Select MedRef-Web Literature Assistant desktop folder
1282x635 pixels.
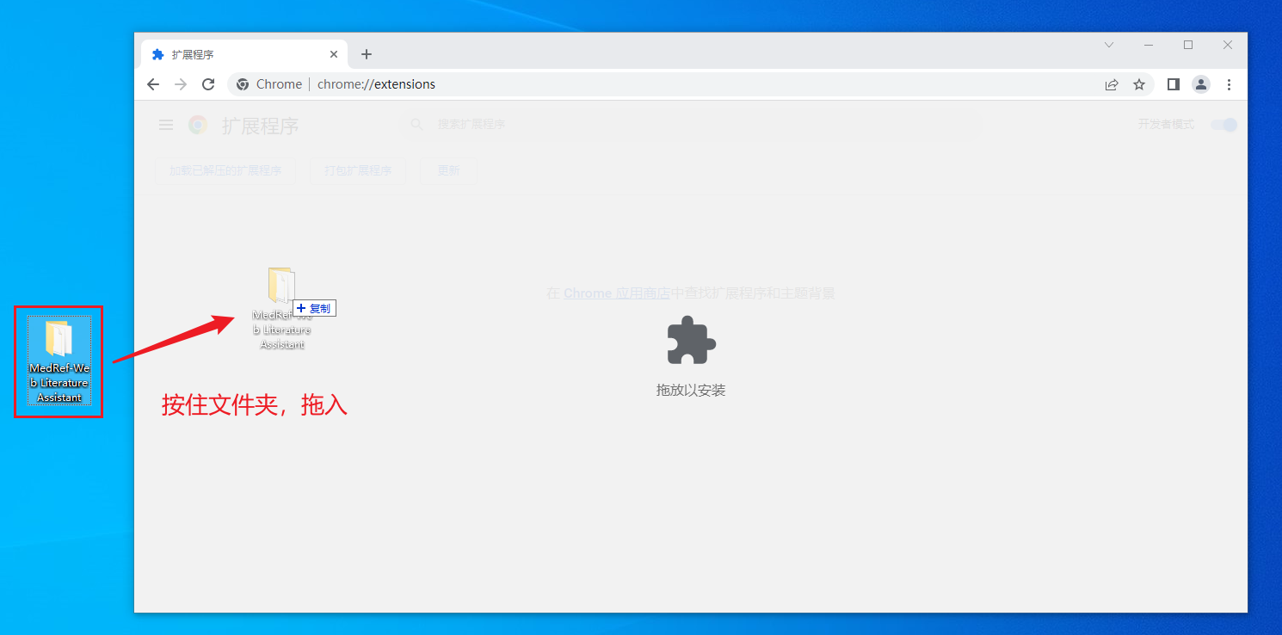59,360
